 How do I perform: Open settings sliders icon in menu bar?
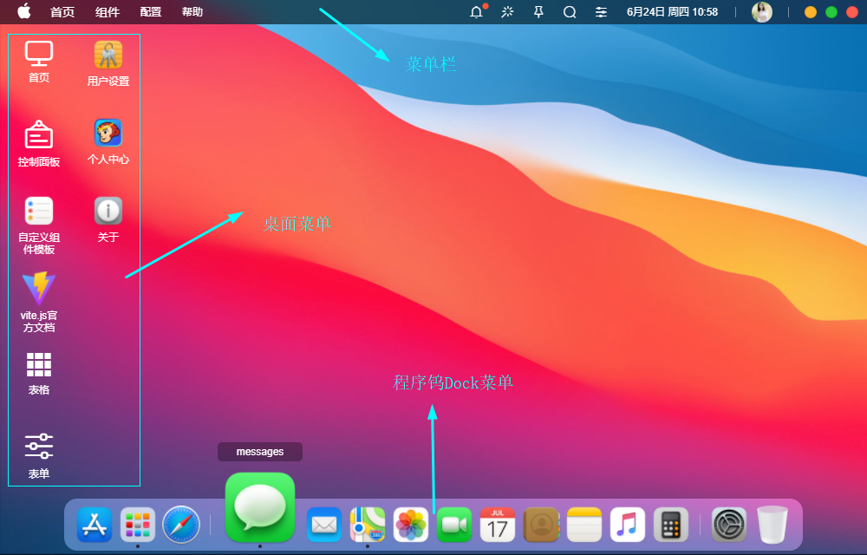coord(601,12)
